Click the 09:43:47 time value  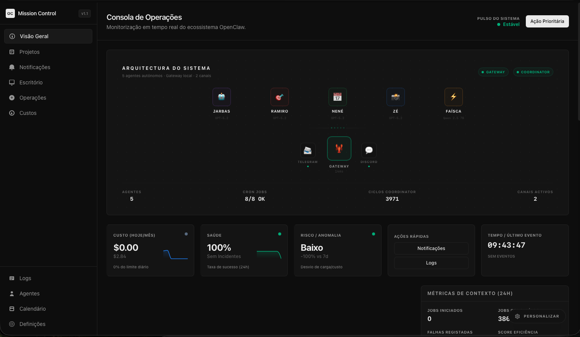tap(506, 245)
